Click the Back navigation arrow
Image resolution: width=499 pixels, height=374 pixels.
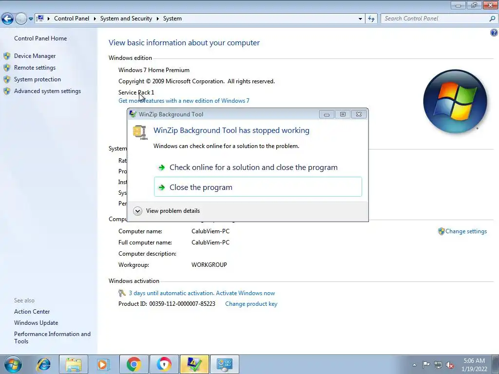coord(7,19)
